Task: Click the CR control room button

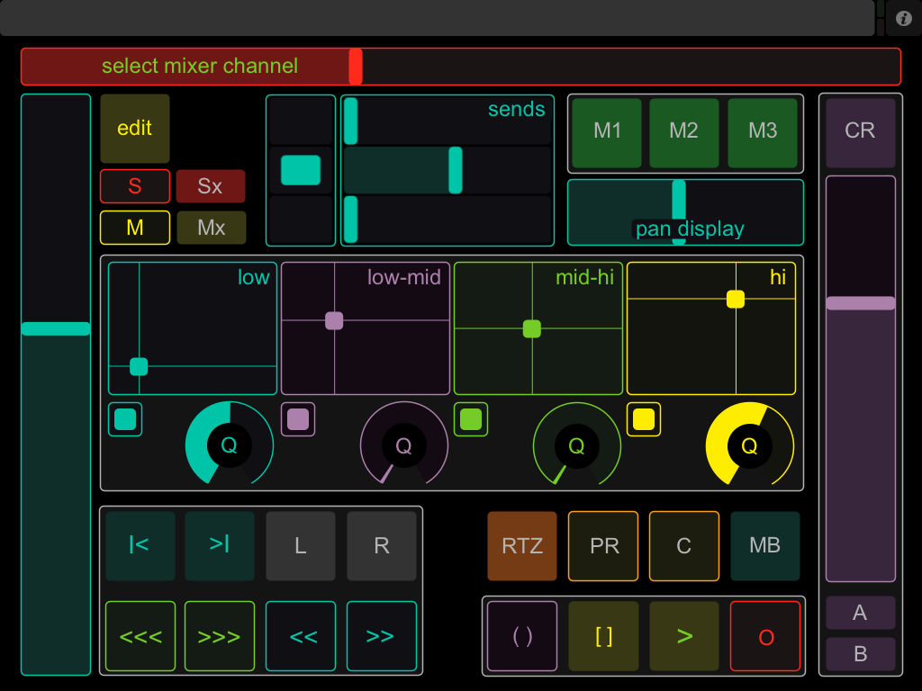Action: (860, 133)
